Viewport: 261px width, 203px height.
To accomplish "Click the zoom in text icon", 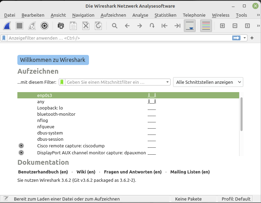I will [222, 26].
